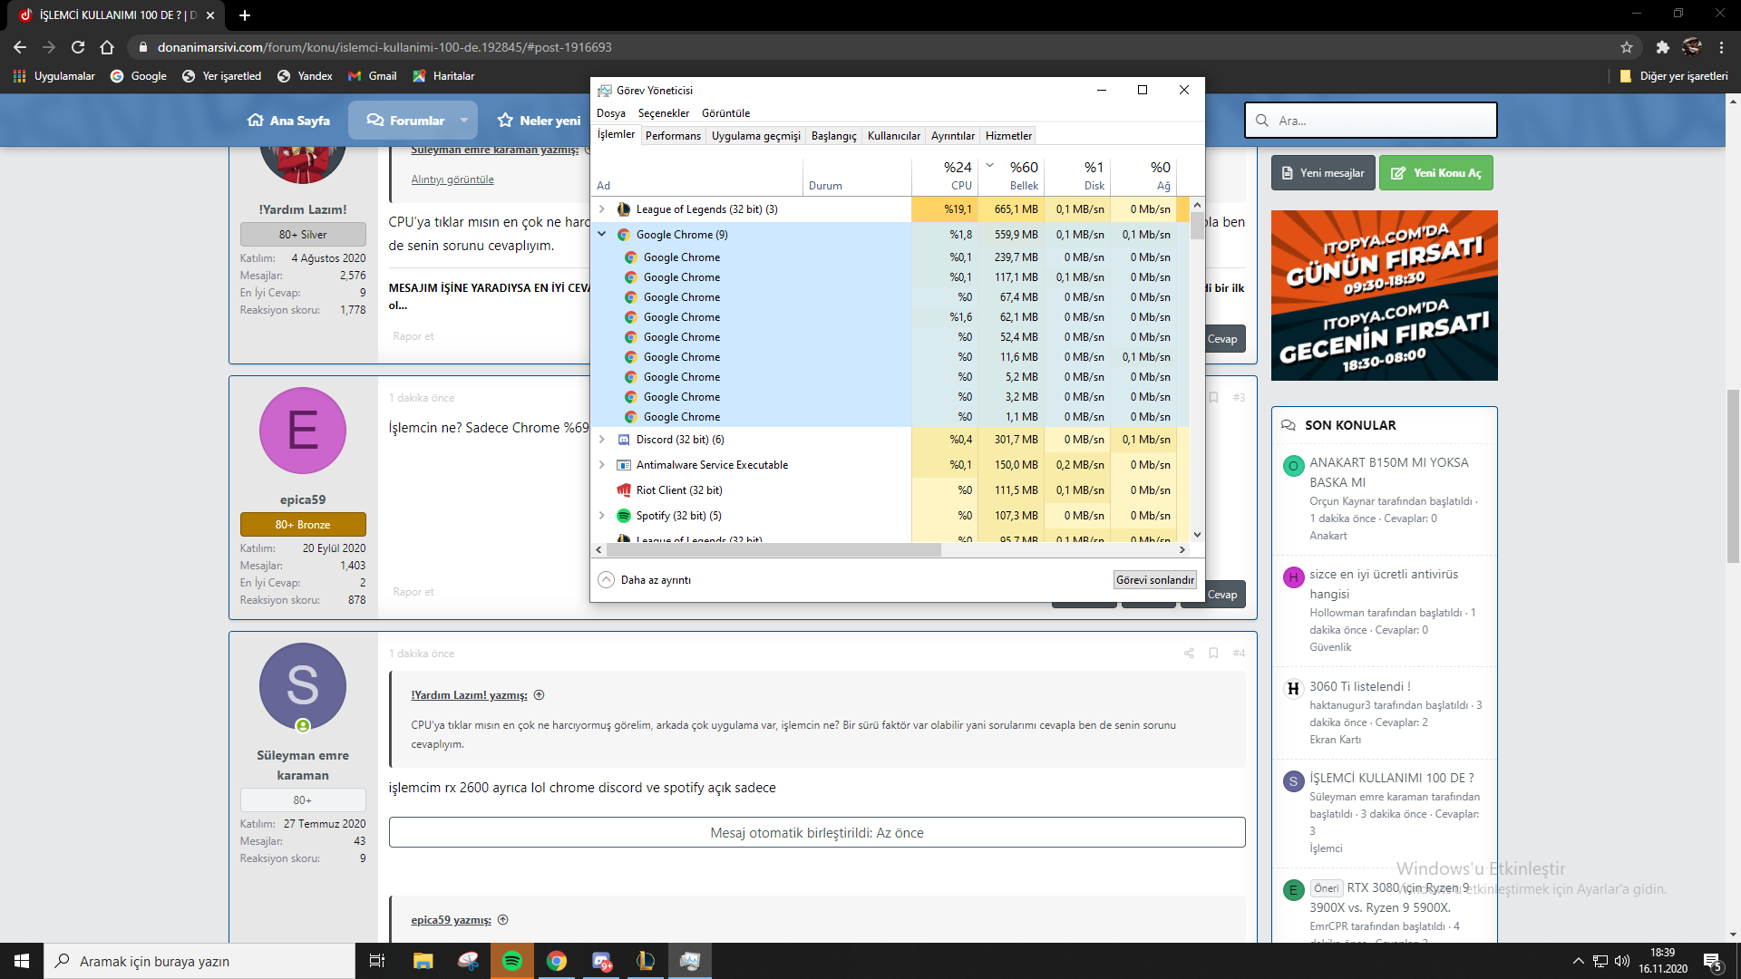Click the browser reload icon

78,47
